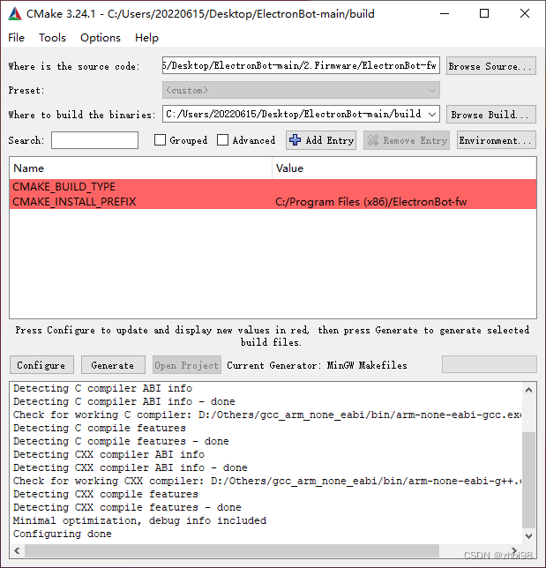Click the C:/Program Files (x86)/ElectronBot-fw value
The image size is (546, 568).
[x=371, y=202]
